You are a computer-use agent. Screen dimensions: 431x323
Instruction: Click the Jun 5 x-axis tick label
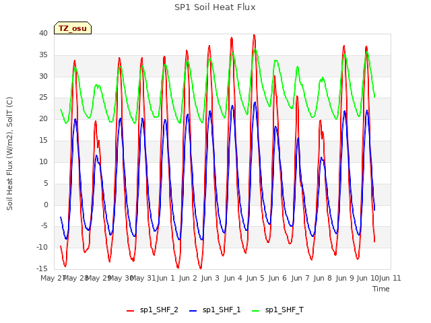coord(255,278)
